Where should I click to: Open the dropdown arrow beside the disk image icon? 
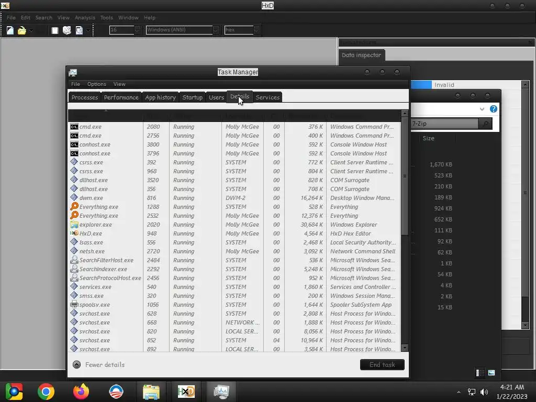click(88, 30)
